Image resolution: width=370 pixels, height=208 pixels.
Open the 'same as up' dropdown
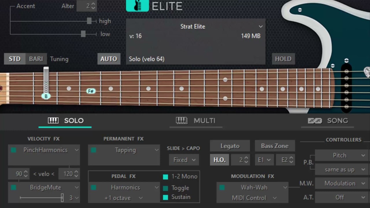coord(341,170)
